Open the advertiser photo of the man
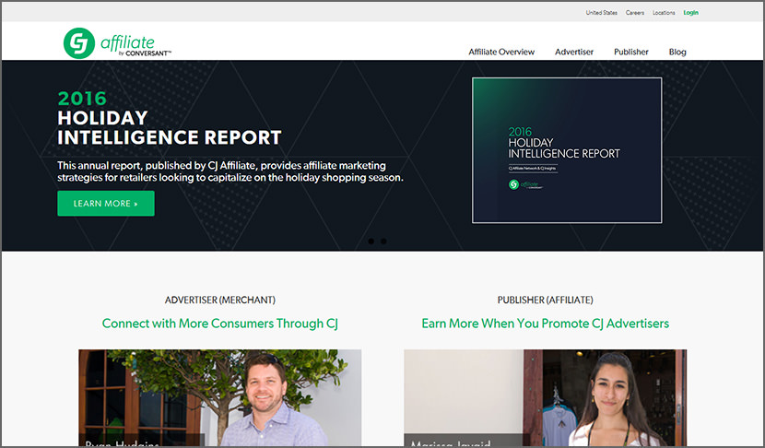Image resolution: width=765 pixels, height=448 pixels. [x=220, y=397]
